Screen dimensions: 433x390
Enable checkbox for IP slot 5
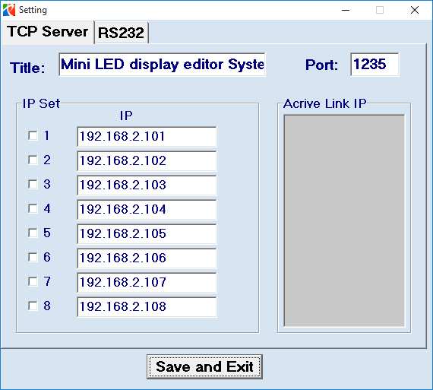pos(33,233)
